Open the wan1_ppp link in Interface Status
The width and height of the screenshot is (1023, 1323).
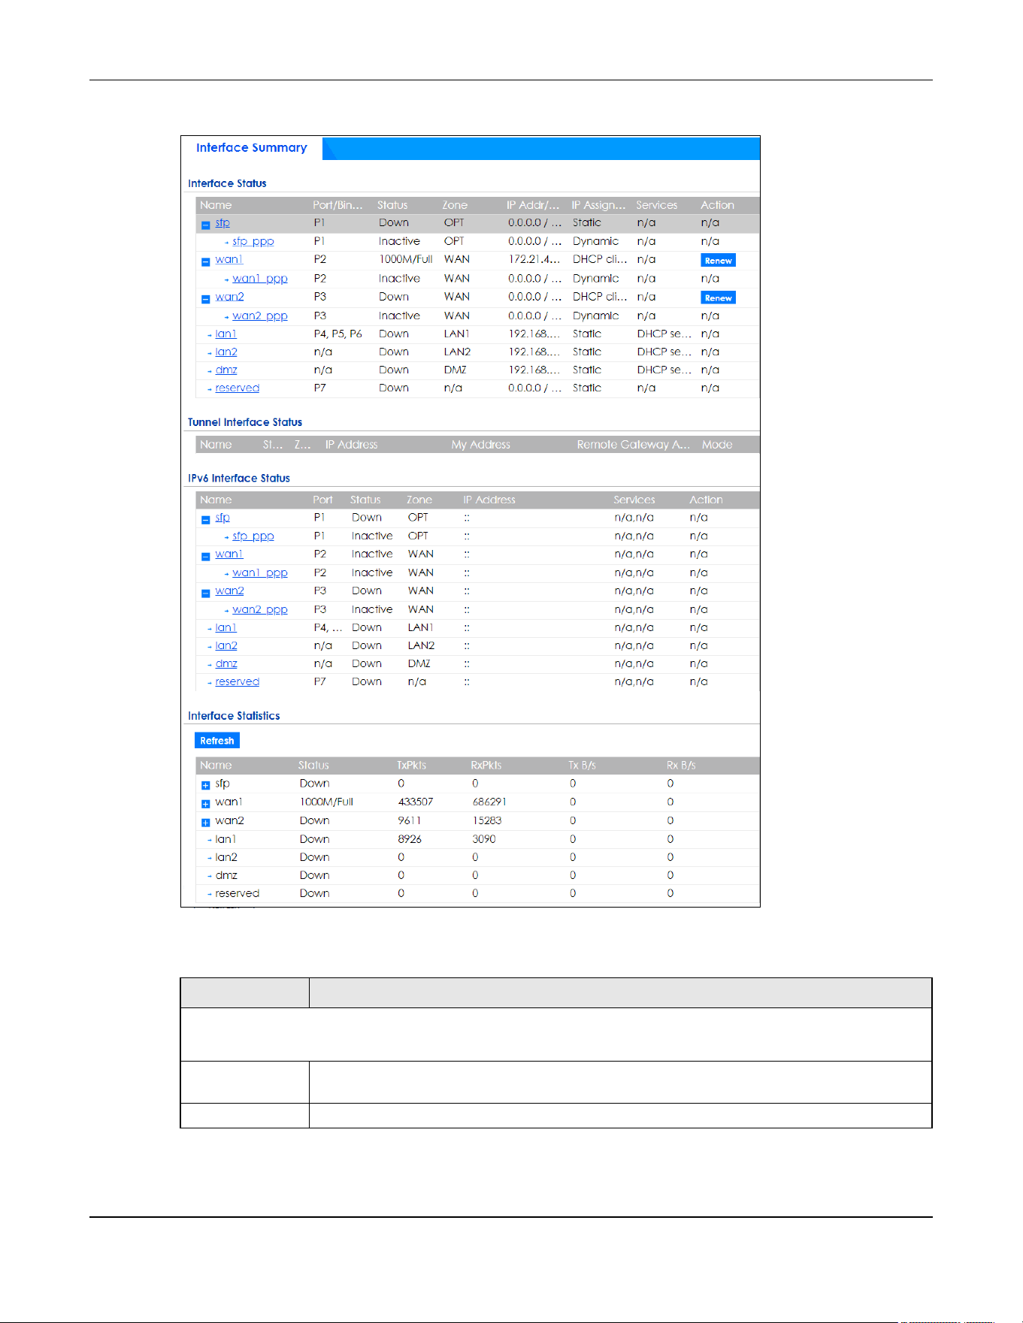pyautogui.click(x=259, y=278)
